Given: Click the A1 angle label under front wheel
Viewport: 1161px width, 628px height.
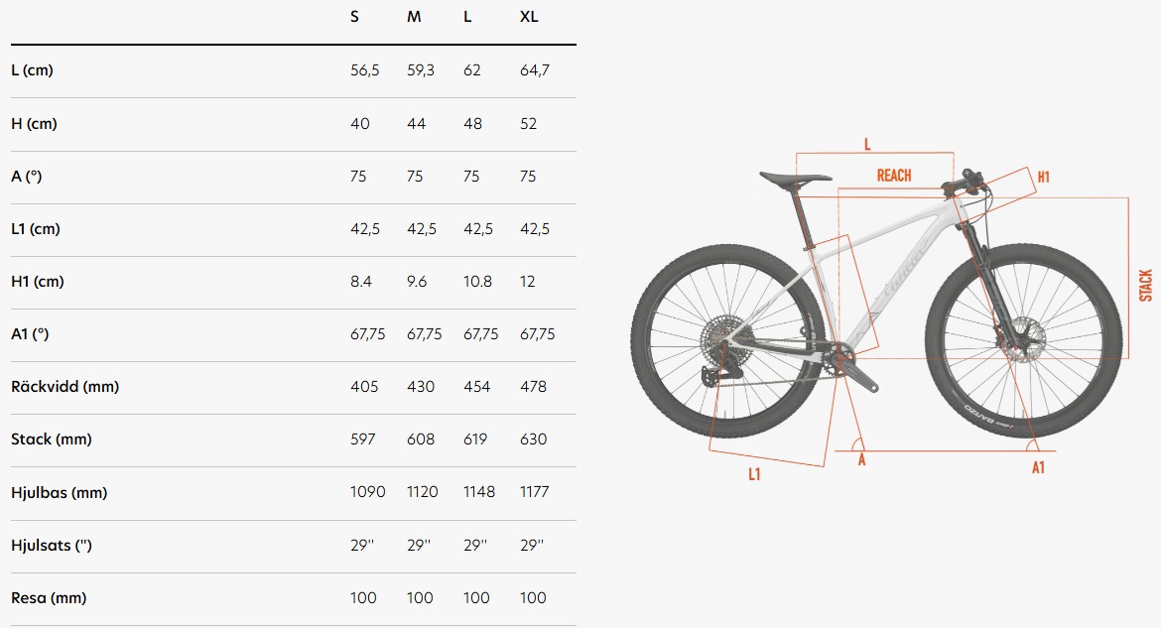Looking at the screenshot, I should 1038,467.
